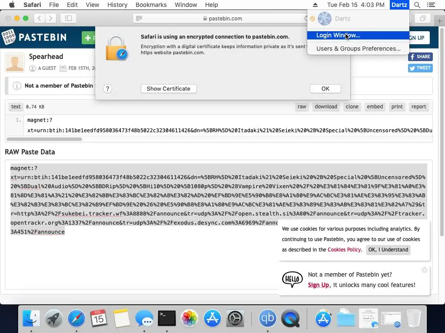The image size is (445, 333).
Task: Open the Bookmarks menu
Action: tap(151, 5)
